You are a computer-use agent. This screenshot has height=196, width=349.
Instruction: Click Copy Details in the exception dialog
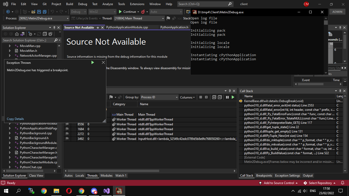click(15, 119)
